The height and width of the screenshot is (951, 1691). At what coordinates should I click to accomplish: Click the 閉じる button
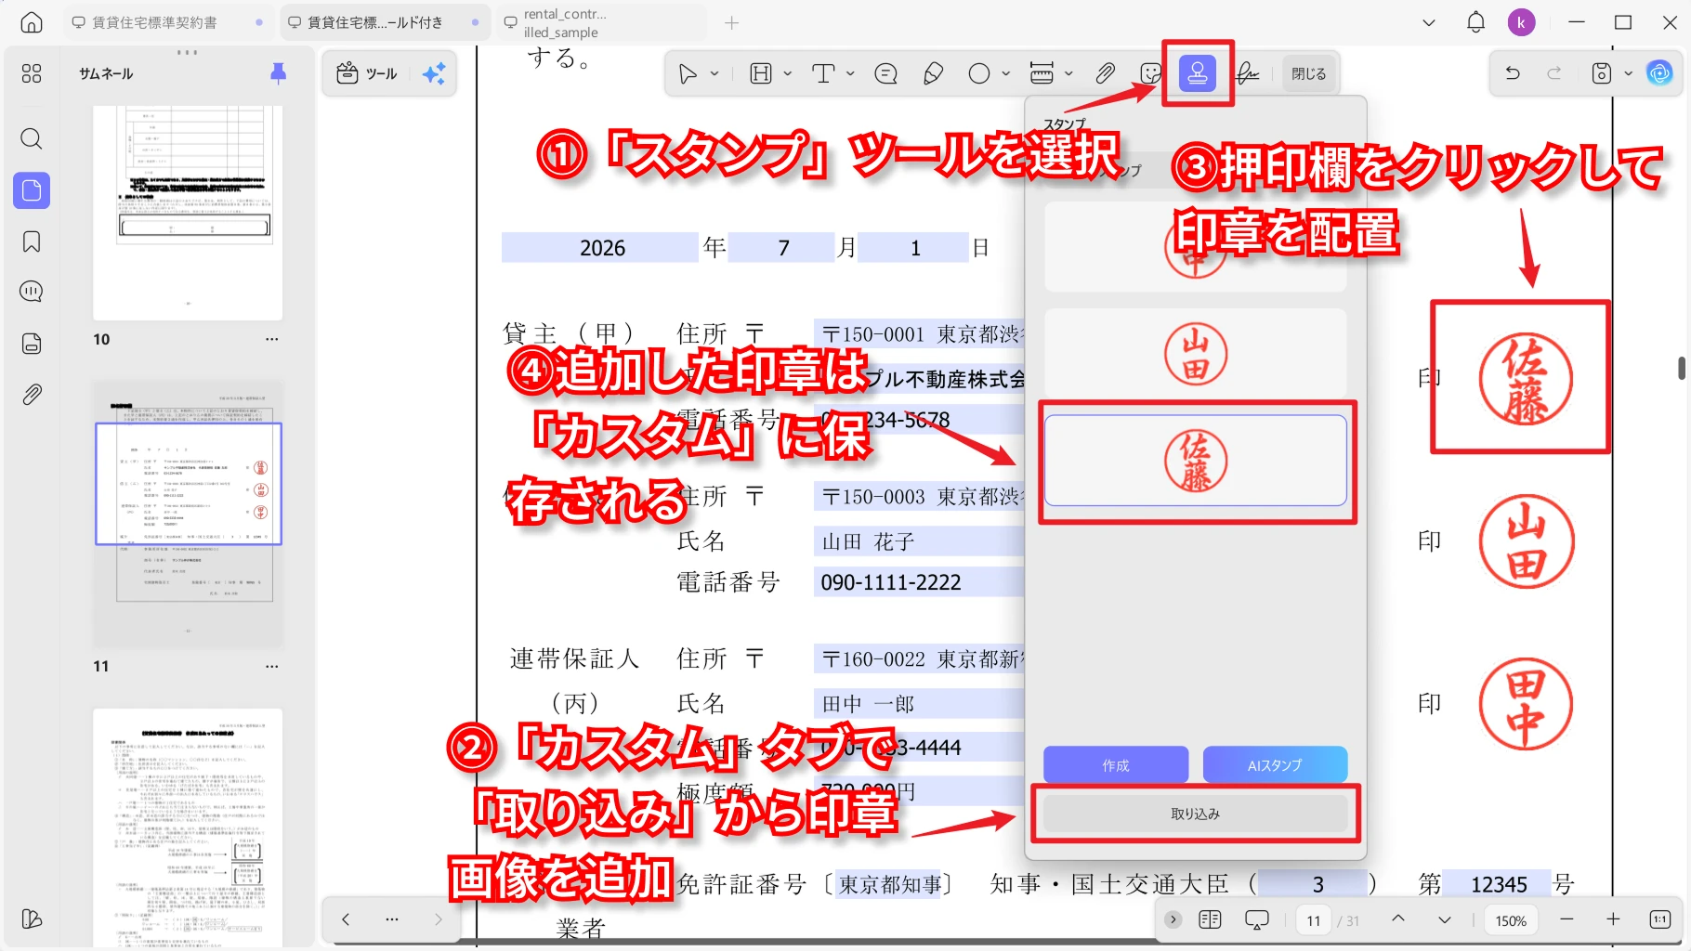point(1308,73)
